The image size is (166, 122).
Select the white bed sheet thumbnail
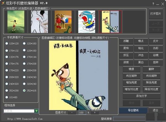[39, 22]
